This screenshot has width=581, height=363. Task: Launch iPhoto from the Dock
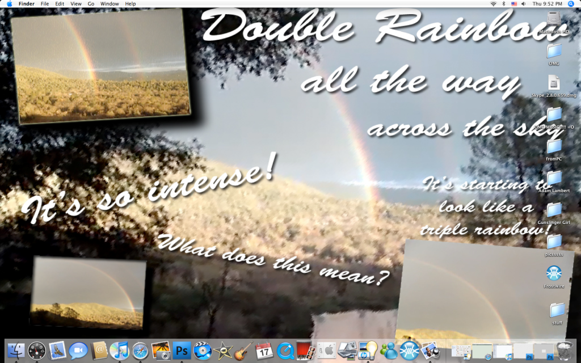(161, 350)
